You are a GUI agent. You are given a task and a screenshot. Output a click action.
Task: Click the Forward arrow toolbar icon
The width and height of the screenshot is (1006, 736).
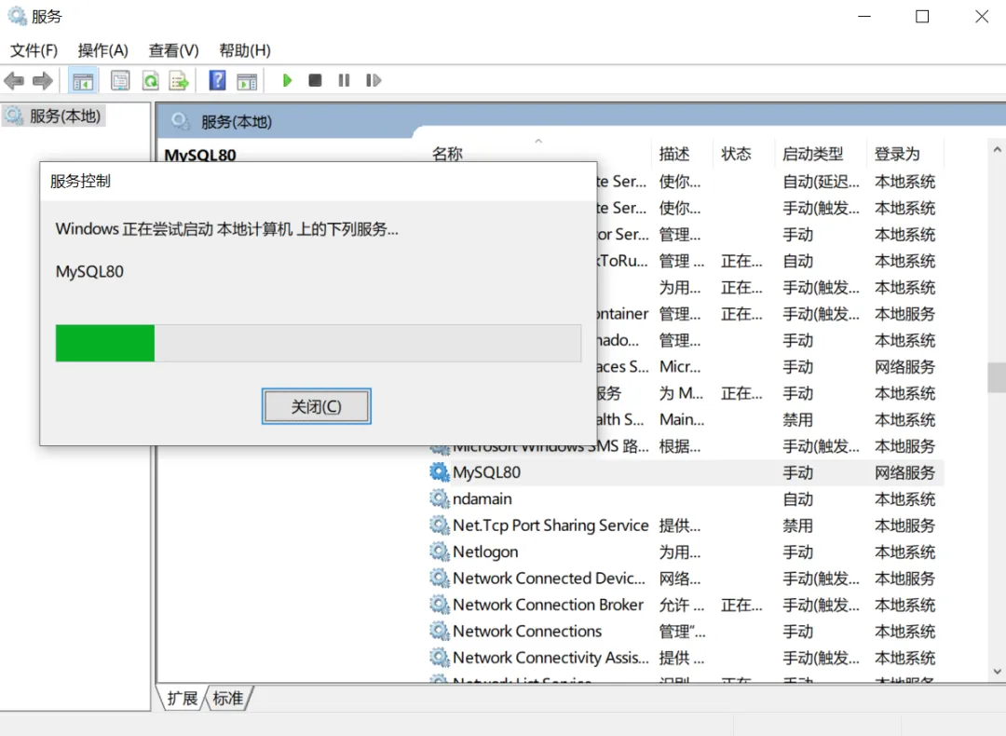point(42,81)
